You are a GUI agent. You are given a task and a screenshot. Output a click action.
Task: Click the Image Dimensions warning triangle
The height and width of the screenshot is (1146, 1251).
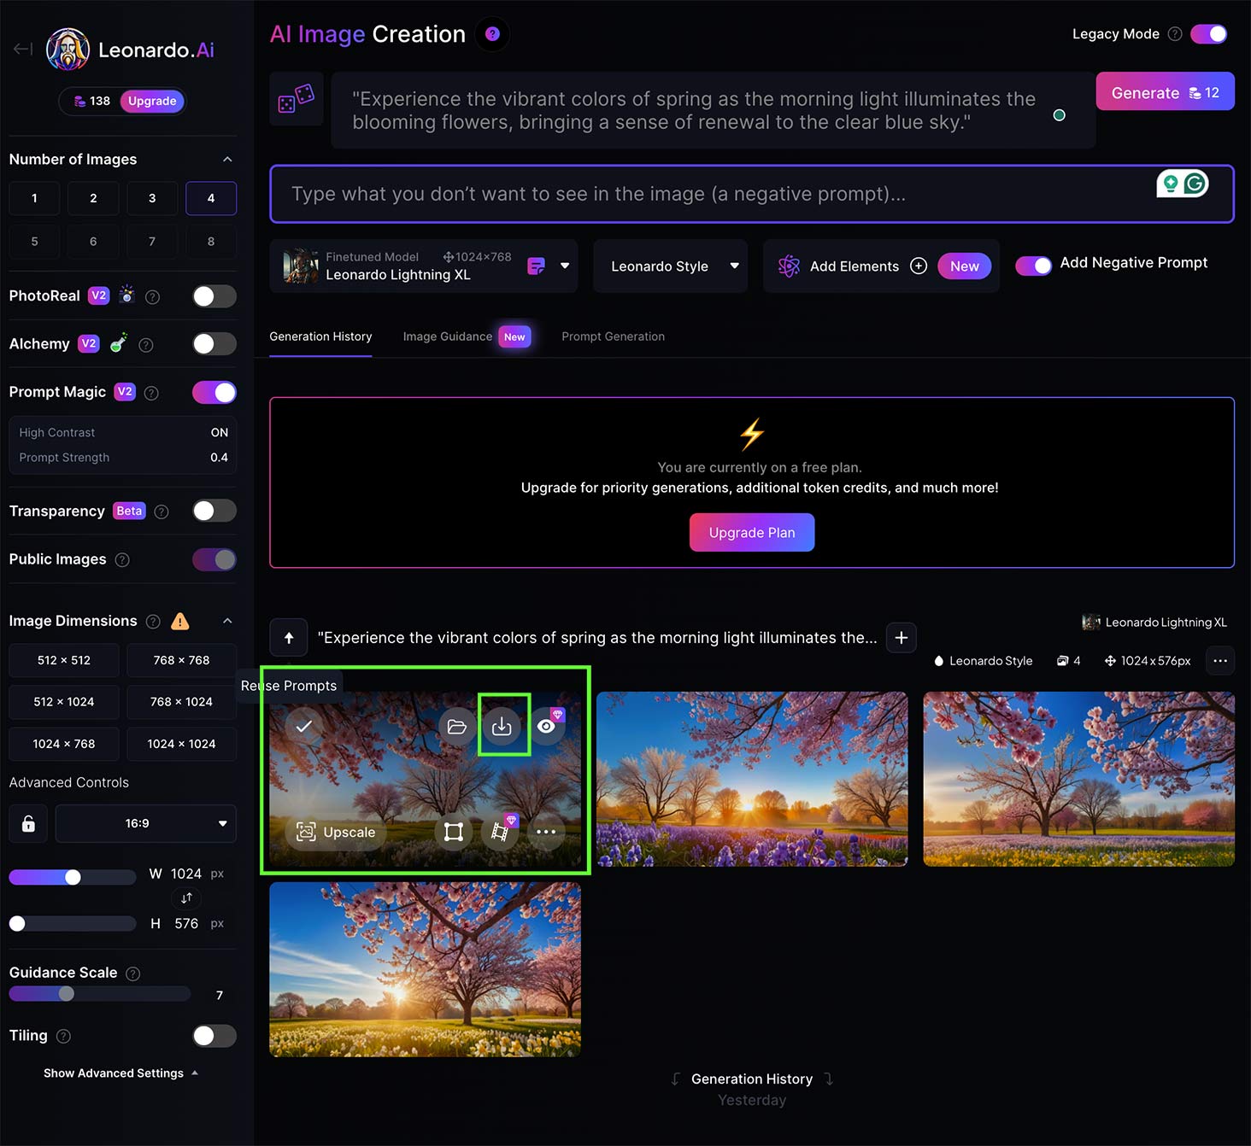coord(180,621)
